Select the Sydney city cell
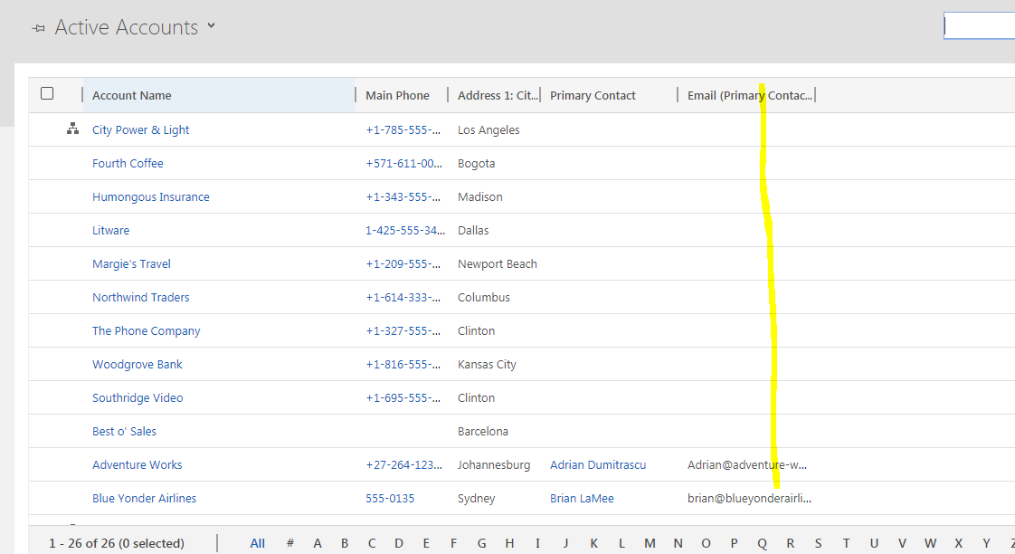 (x=477, y=498)
